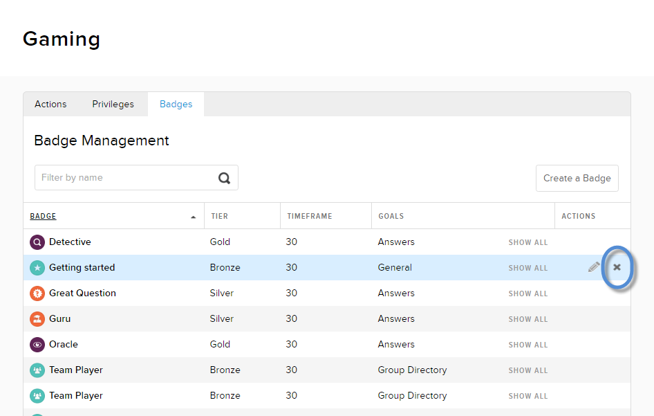Click the Getting started star badge icon
The height and width of the screenshot is (416, 654).
coord(37,268)
